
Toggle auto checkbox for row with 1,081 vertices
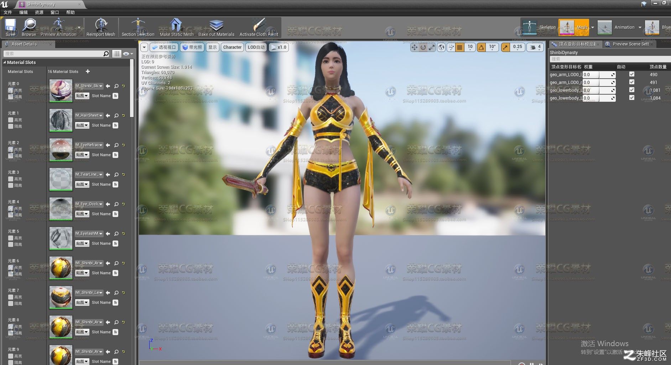632,90
